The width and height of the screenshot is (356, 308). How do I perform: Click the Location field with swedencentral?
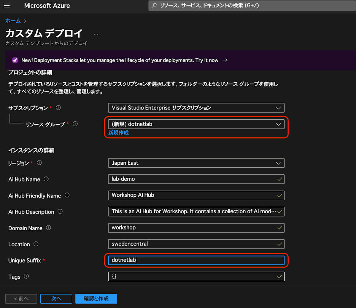(x=196, y=244)
